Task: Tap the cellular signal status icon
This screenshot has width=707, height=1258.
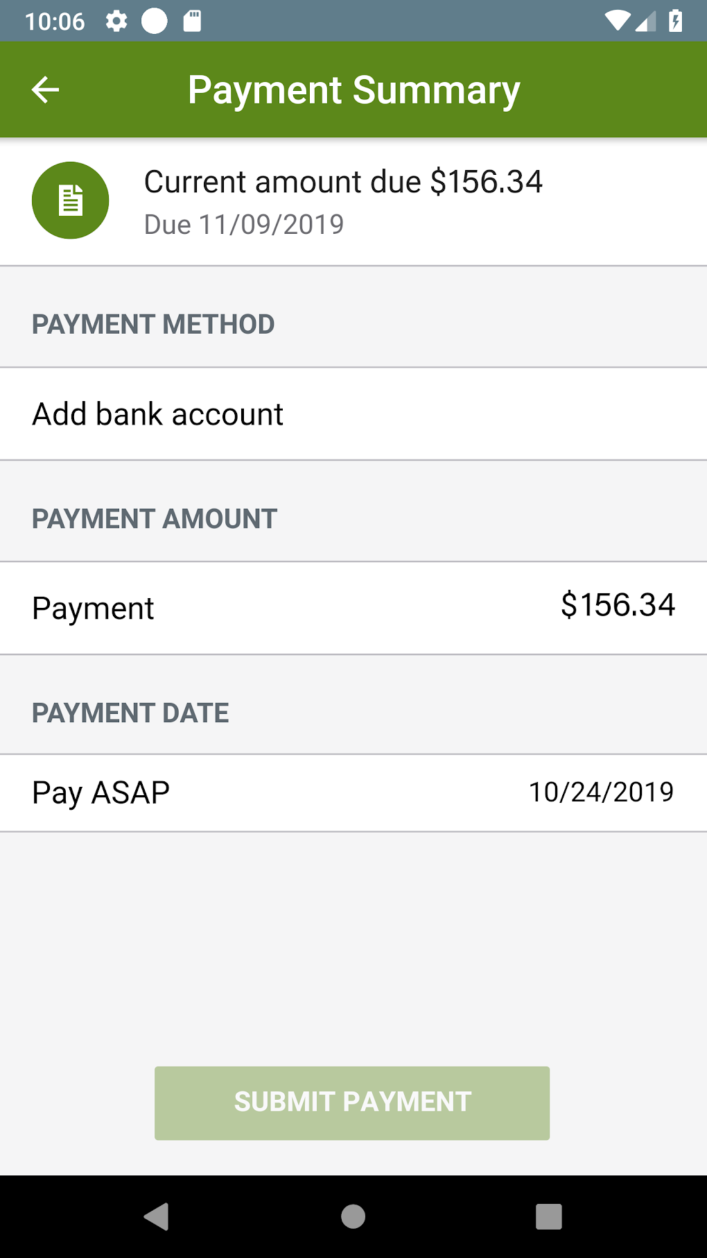Action: coord(645,21)
